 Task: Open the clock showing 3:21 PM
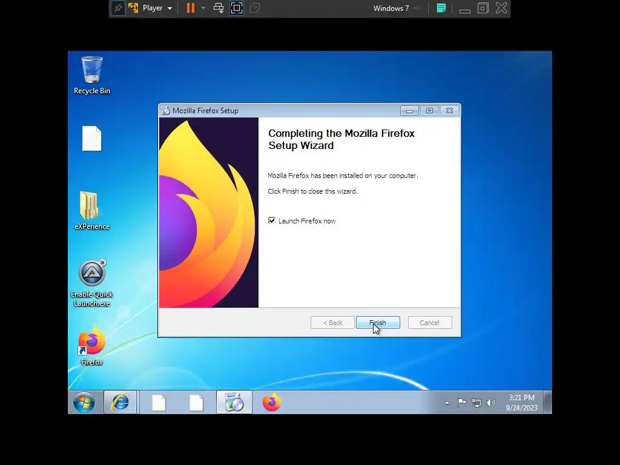coord(521,403)
